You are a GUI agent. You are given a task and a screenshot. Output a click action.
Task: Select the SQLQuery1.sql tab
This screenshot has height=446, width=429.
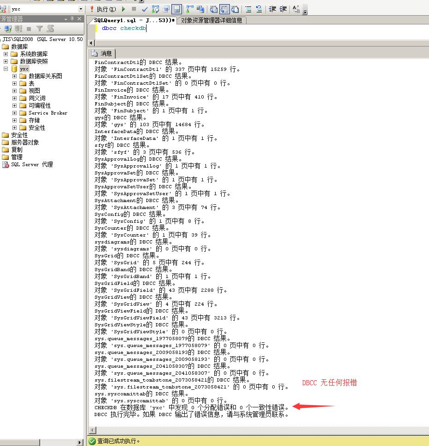(x=134, y=20)
